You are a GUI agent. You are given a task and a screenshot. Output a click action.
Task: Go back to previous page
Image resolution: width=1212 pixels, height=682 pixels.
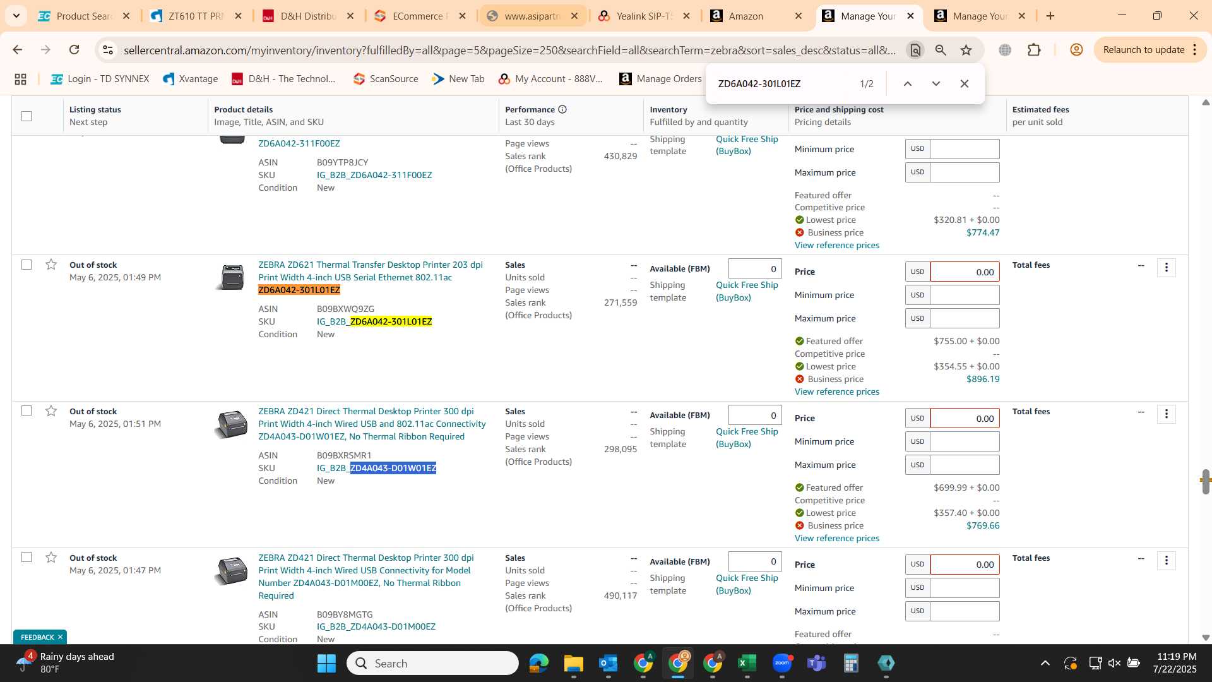click(x=18, y=50)
